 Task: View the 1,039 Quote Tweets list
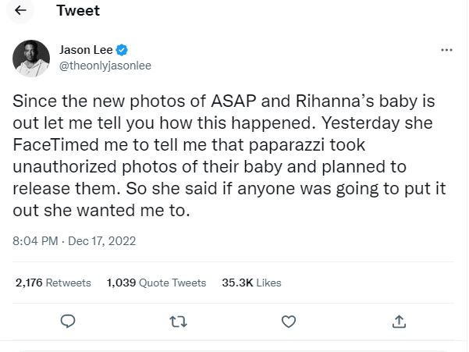coord(156,283)
